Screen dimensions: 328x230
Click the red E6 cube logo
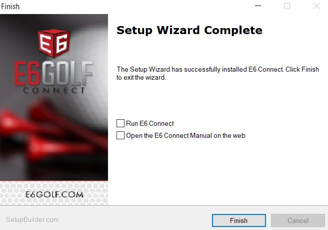pyautogui.click(x=54, y=43)
